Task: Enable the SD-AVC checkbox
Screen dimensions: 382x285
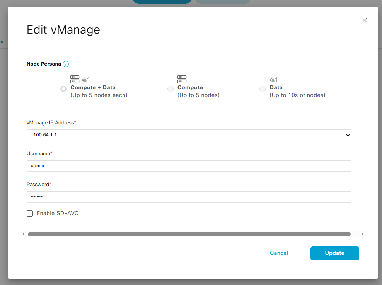Action: click(x=30, y=214)
